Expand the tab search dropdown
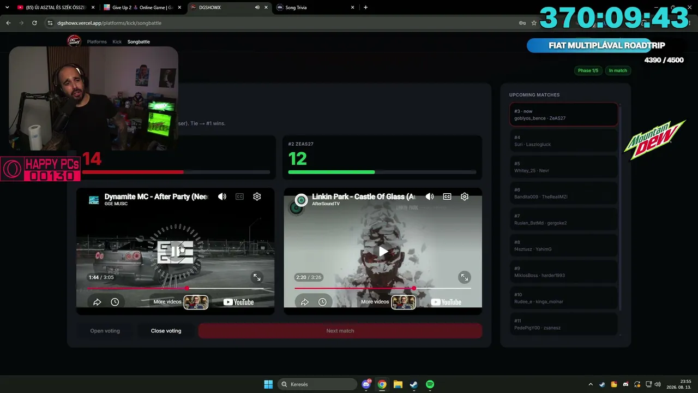This screenshot has height=393, width=698. coord(7,8)
